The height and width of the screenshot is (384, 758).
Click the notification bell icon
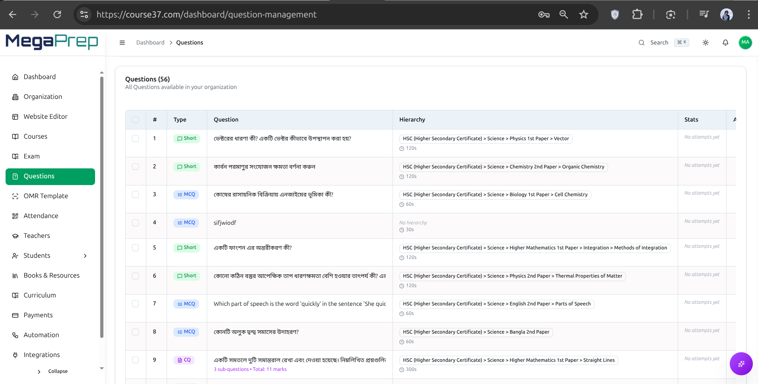click(725, 42)
